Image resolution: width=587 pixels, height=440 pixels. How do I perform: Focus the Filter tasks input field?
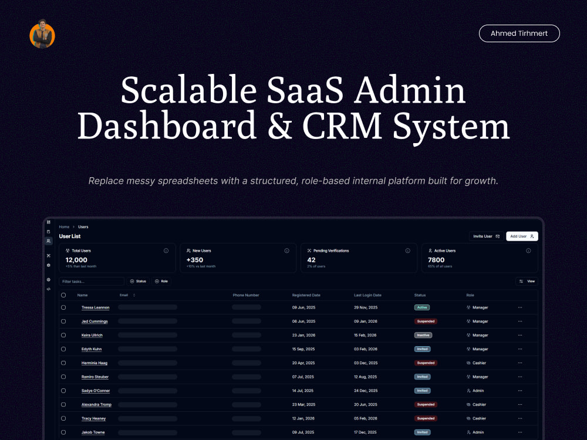pos(92,282)
